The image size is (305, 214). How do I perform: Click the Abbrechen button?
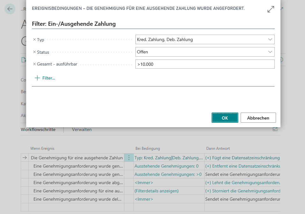[258, 118]
